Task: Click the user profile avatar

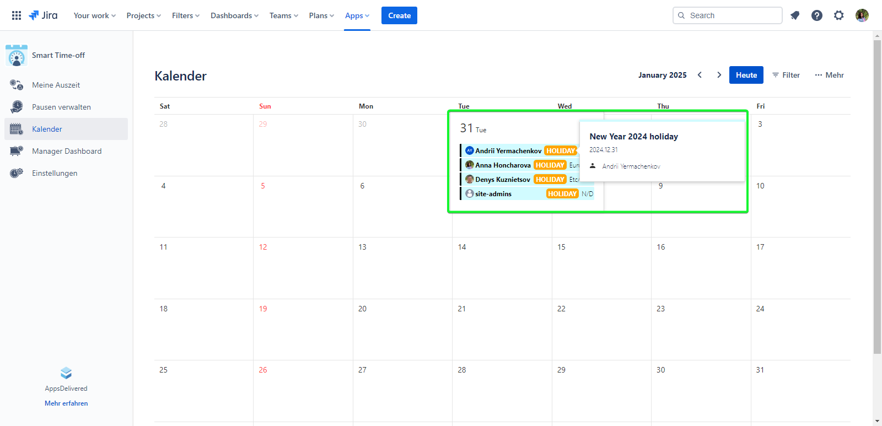Action: pyautogui.click(x=862, y=15)
